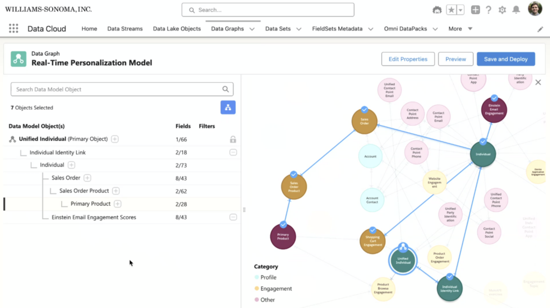Click the global actions plus icon
This screenshot has height=308, width=550.
475,10
